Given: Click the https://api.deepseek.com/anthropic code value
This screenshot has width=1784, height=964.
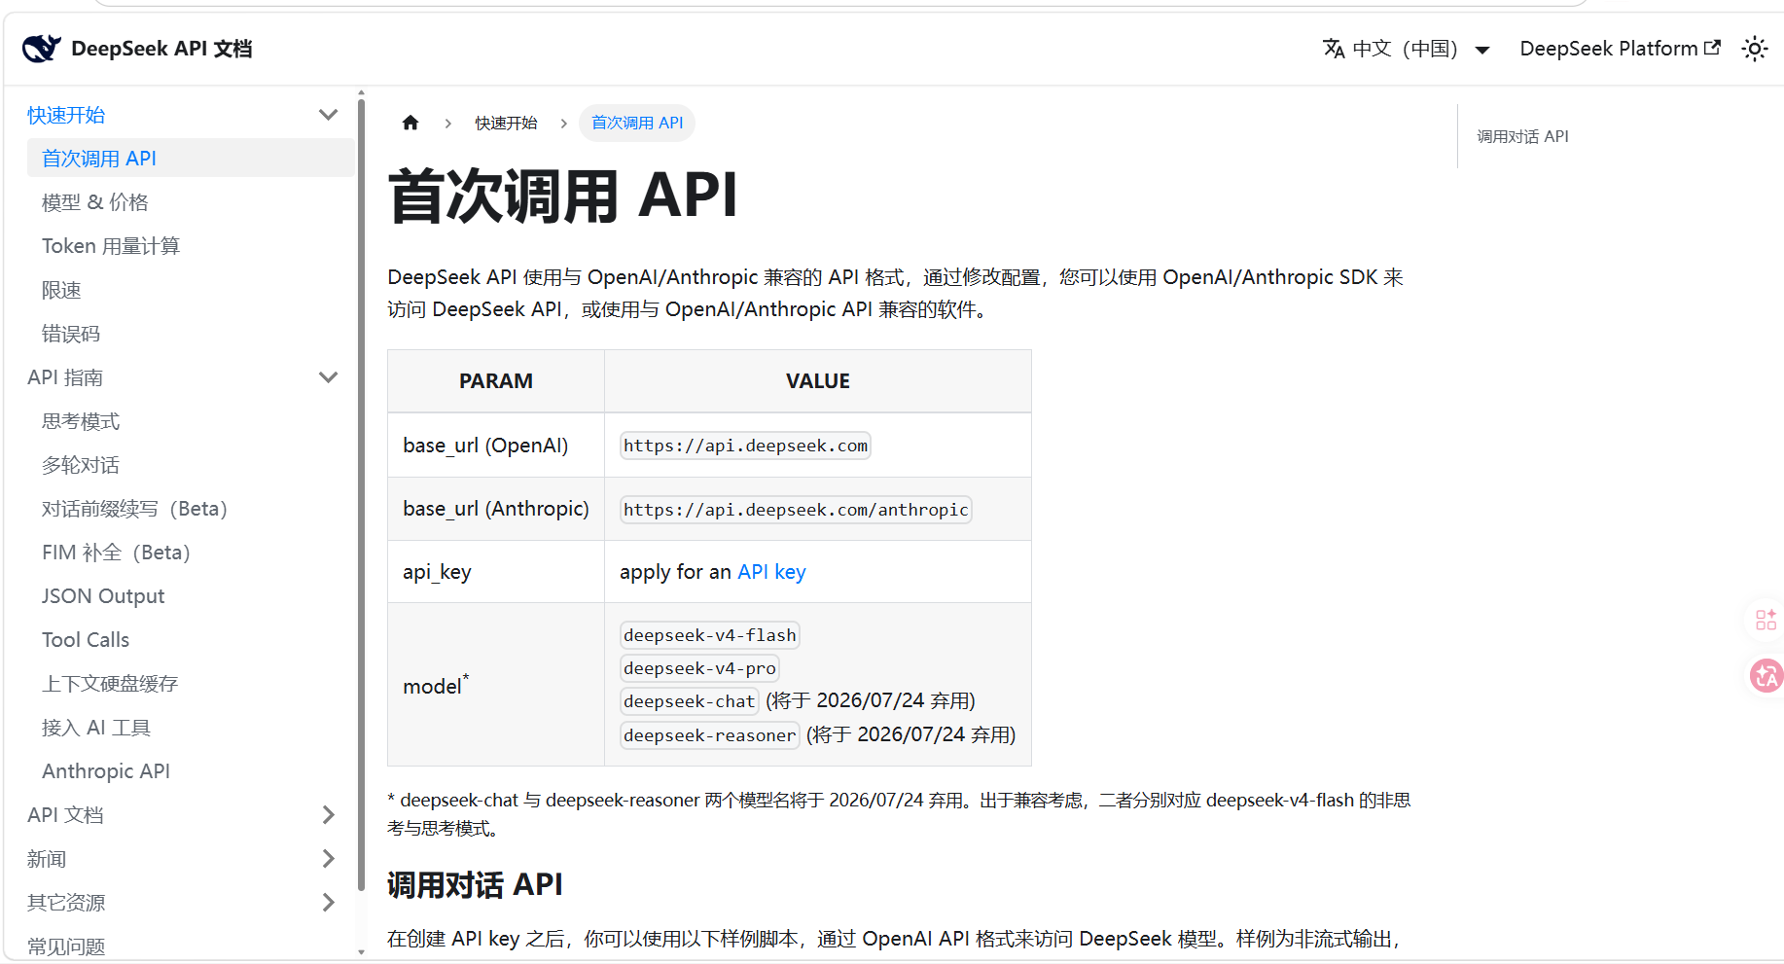Looking at the screenshot, I should 796,510.
